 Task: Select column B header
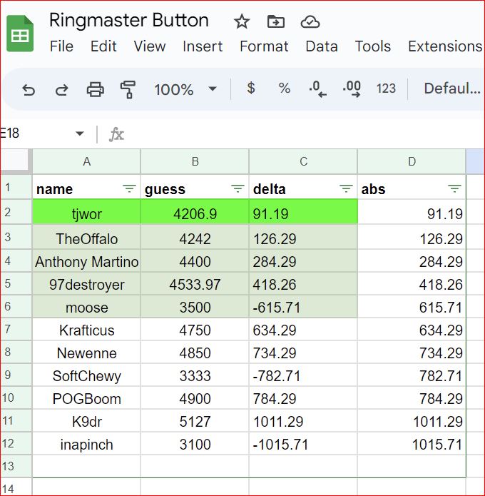click(195, 161)
